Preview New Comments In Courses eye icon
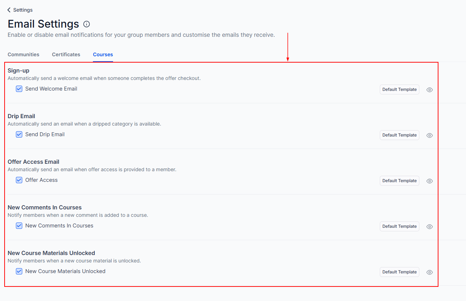This screenshot has height=301, width=466. pos(430,227)
